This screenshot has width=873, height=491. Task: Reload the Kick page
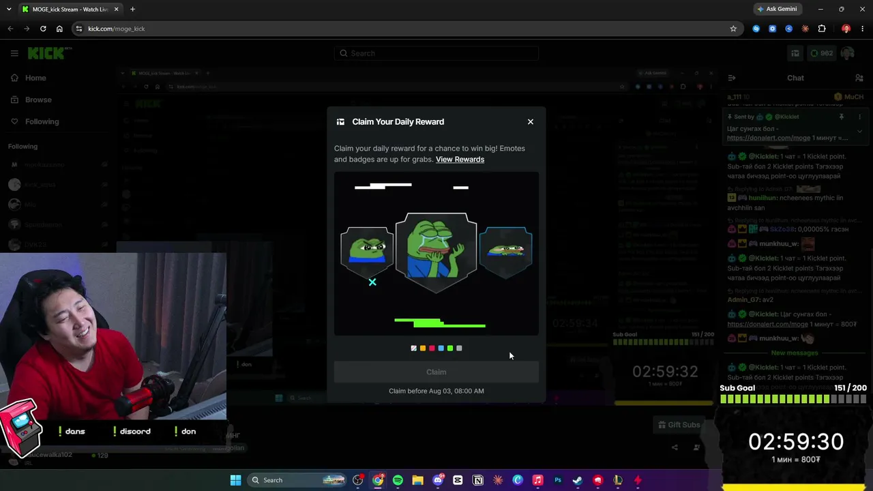click(43, 29)
